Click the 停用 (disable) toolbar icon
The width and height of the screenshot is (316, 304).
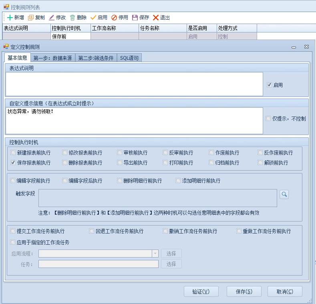[x=114, y=18]
